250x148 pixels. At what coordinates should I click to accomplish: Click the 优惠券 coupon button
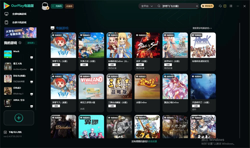(69, 6)
